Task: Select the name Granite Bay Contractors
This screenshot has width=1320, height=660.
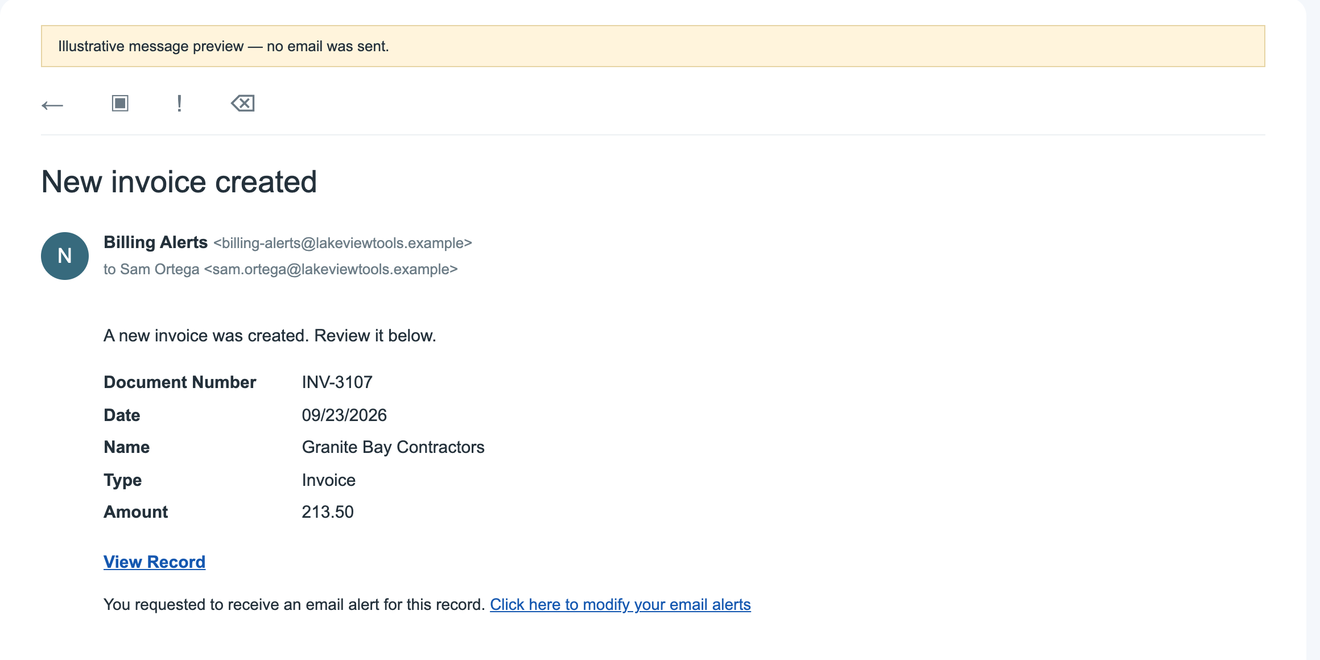Action: click(393, 447)
